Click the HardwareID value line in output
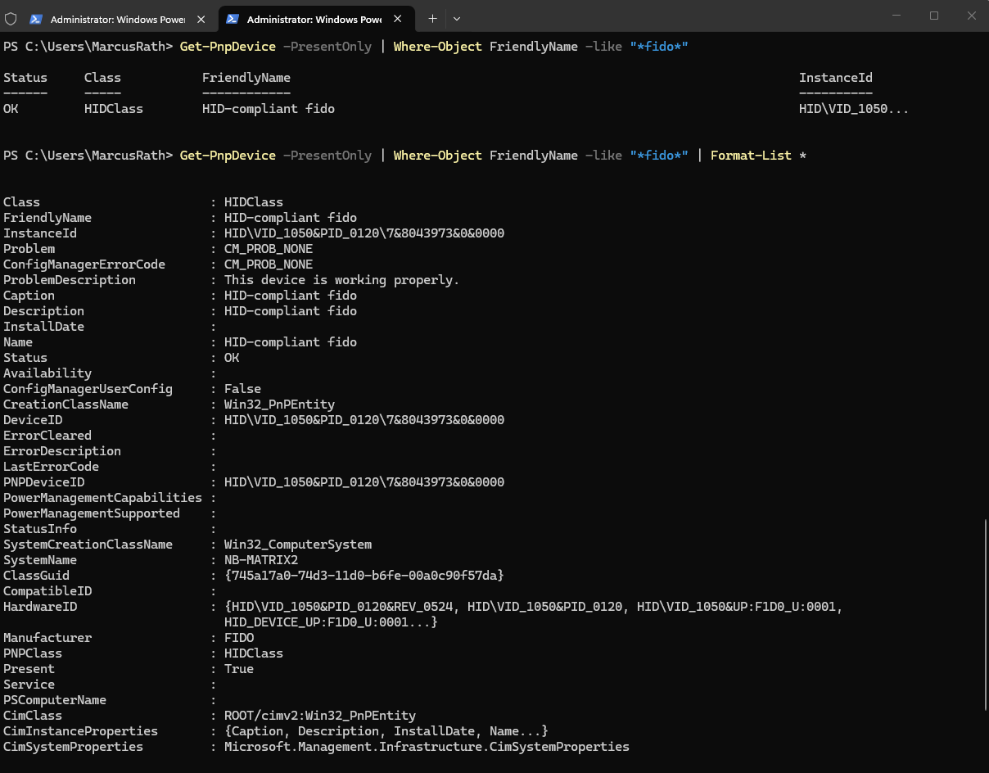Viewport: 989px width, 773px height. (x=534, y=607)
